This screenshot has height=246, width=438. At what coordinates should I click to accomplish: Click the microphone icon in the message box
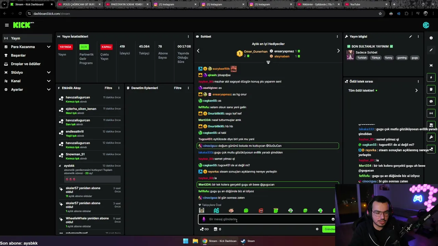click(x=204, y=219)
